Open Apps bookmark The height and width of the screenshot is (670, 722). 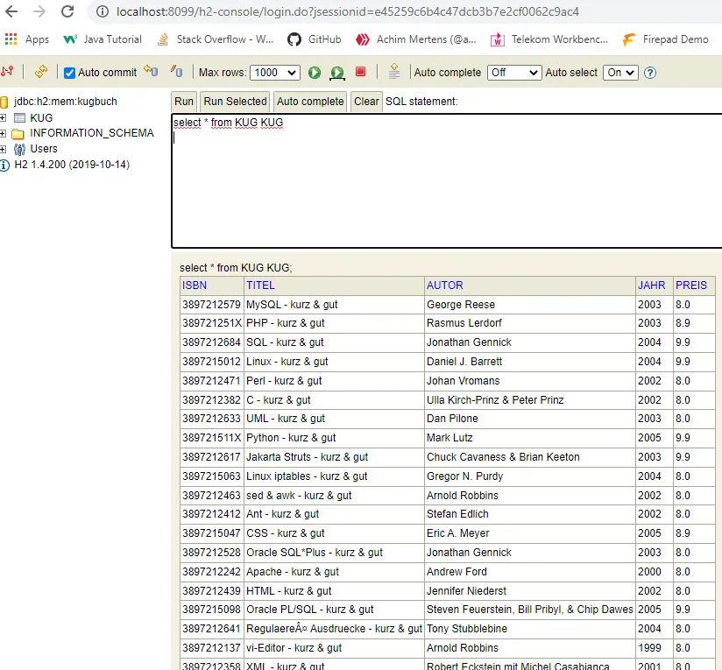pyautogui.click(x=27, y=39)
